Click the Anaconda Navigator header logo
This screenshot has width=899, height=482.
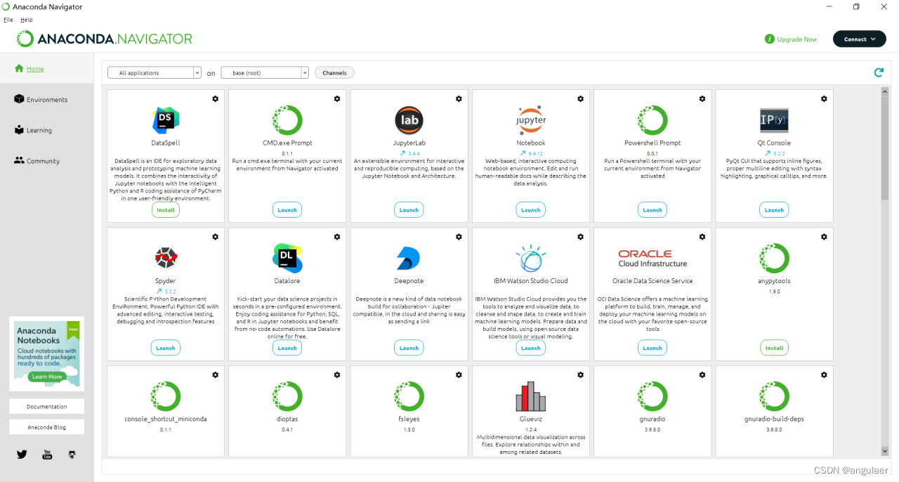click(105, 39)
